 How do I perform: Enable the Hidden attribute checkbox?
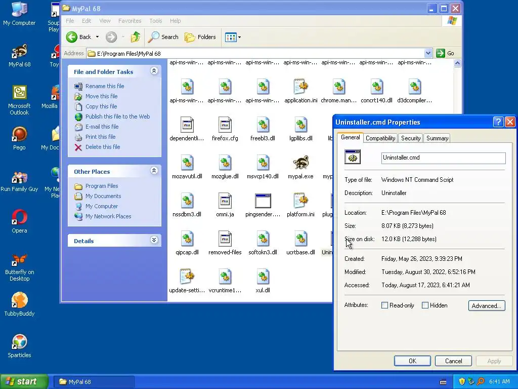pyautogui.click(x=425, y=305)
